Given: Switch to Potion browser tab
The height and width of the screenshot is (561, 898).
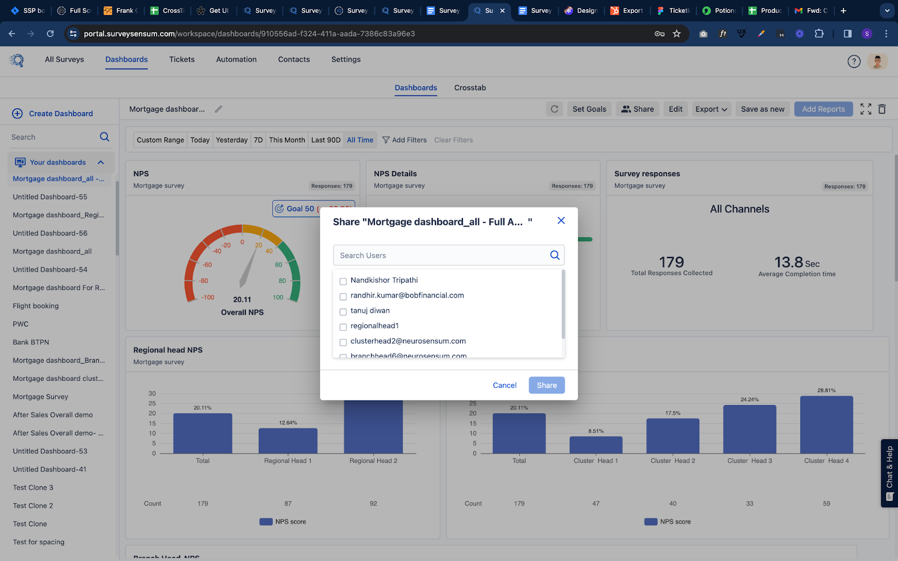Looking at the screenshot, I should tap(718, 11).
